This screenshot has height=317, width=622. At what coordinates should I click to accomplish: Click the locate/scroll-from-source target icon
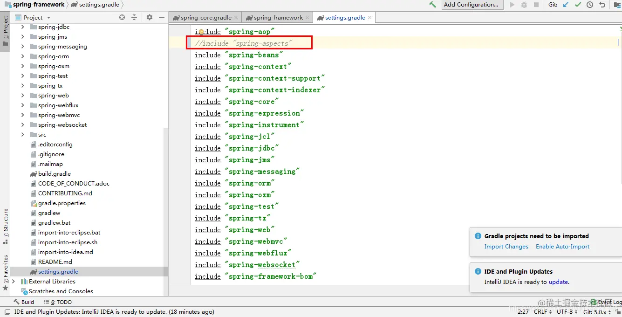tap(122, 17)
